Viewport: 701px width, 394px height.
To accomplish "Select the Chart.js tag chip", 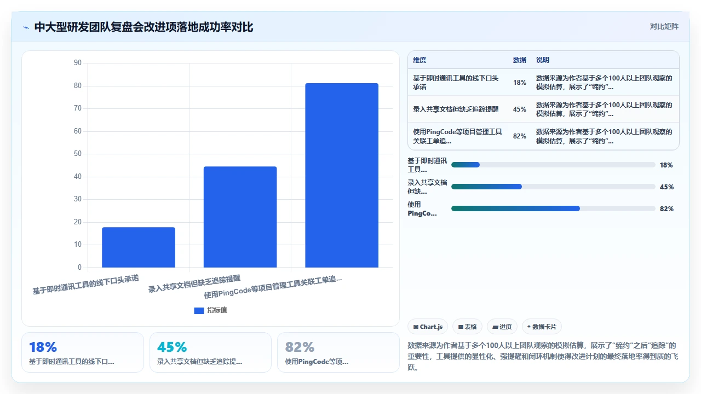I will (428, 327).
